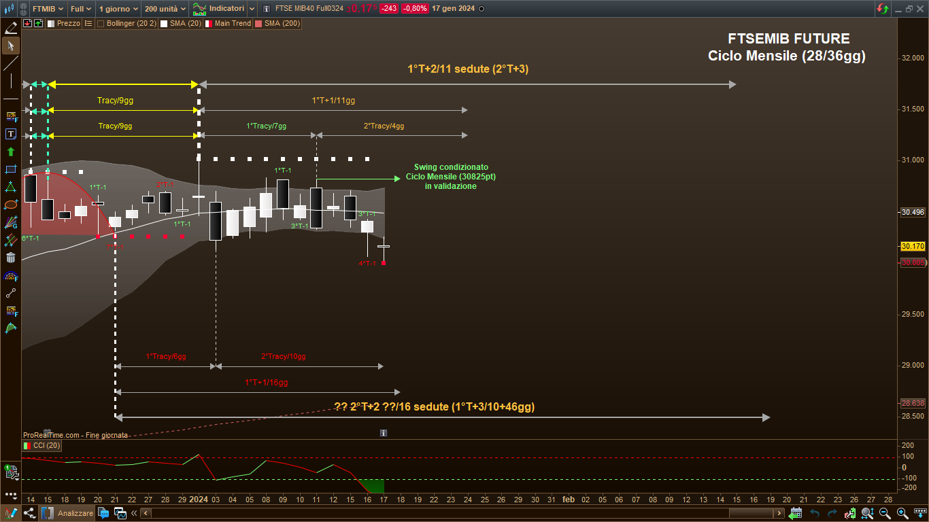Click the candlestick chart style icon top left
Screen dimensions: 929x522
10,9
